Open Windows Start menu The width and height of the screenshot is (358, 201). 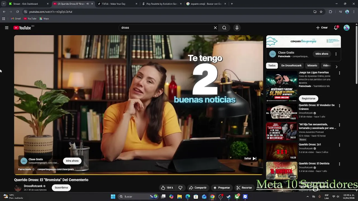[113, 197]
